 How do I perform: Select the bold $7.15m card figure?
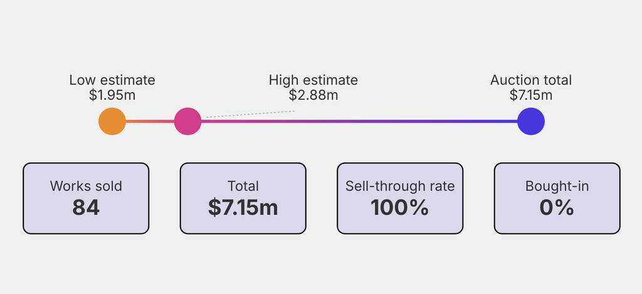[243, 208]
